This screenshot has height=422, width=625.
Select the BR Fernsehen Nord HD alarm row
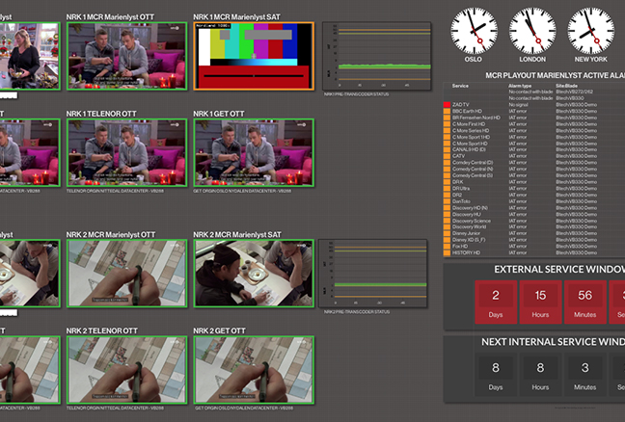534,118
